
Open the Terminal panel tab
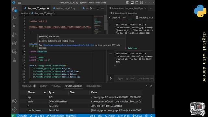[56, 86]
